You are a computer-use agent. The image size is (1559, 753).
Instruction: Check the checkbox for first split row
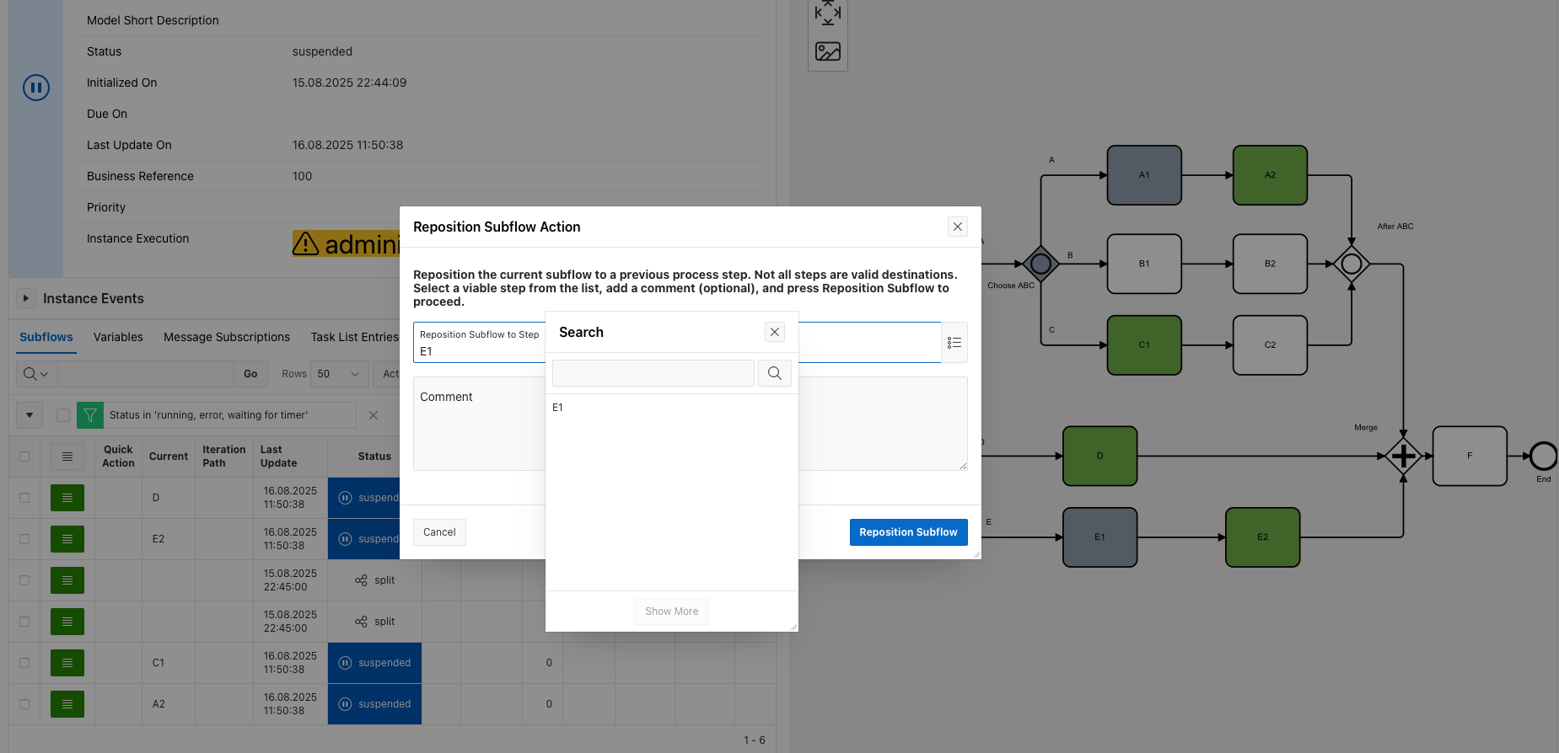coord(24,580)
